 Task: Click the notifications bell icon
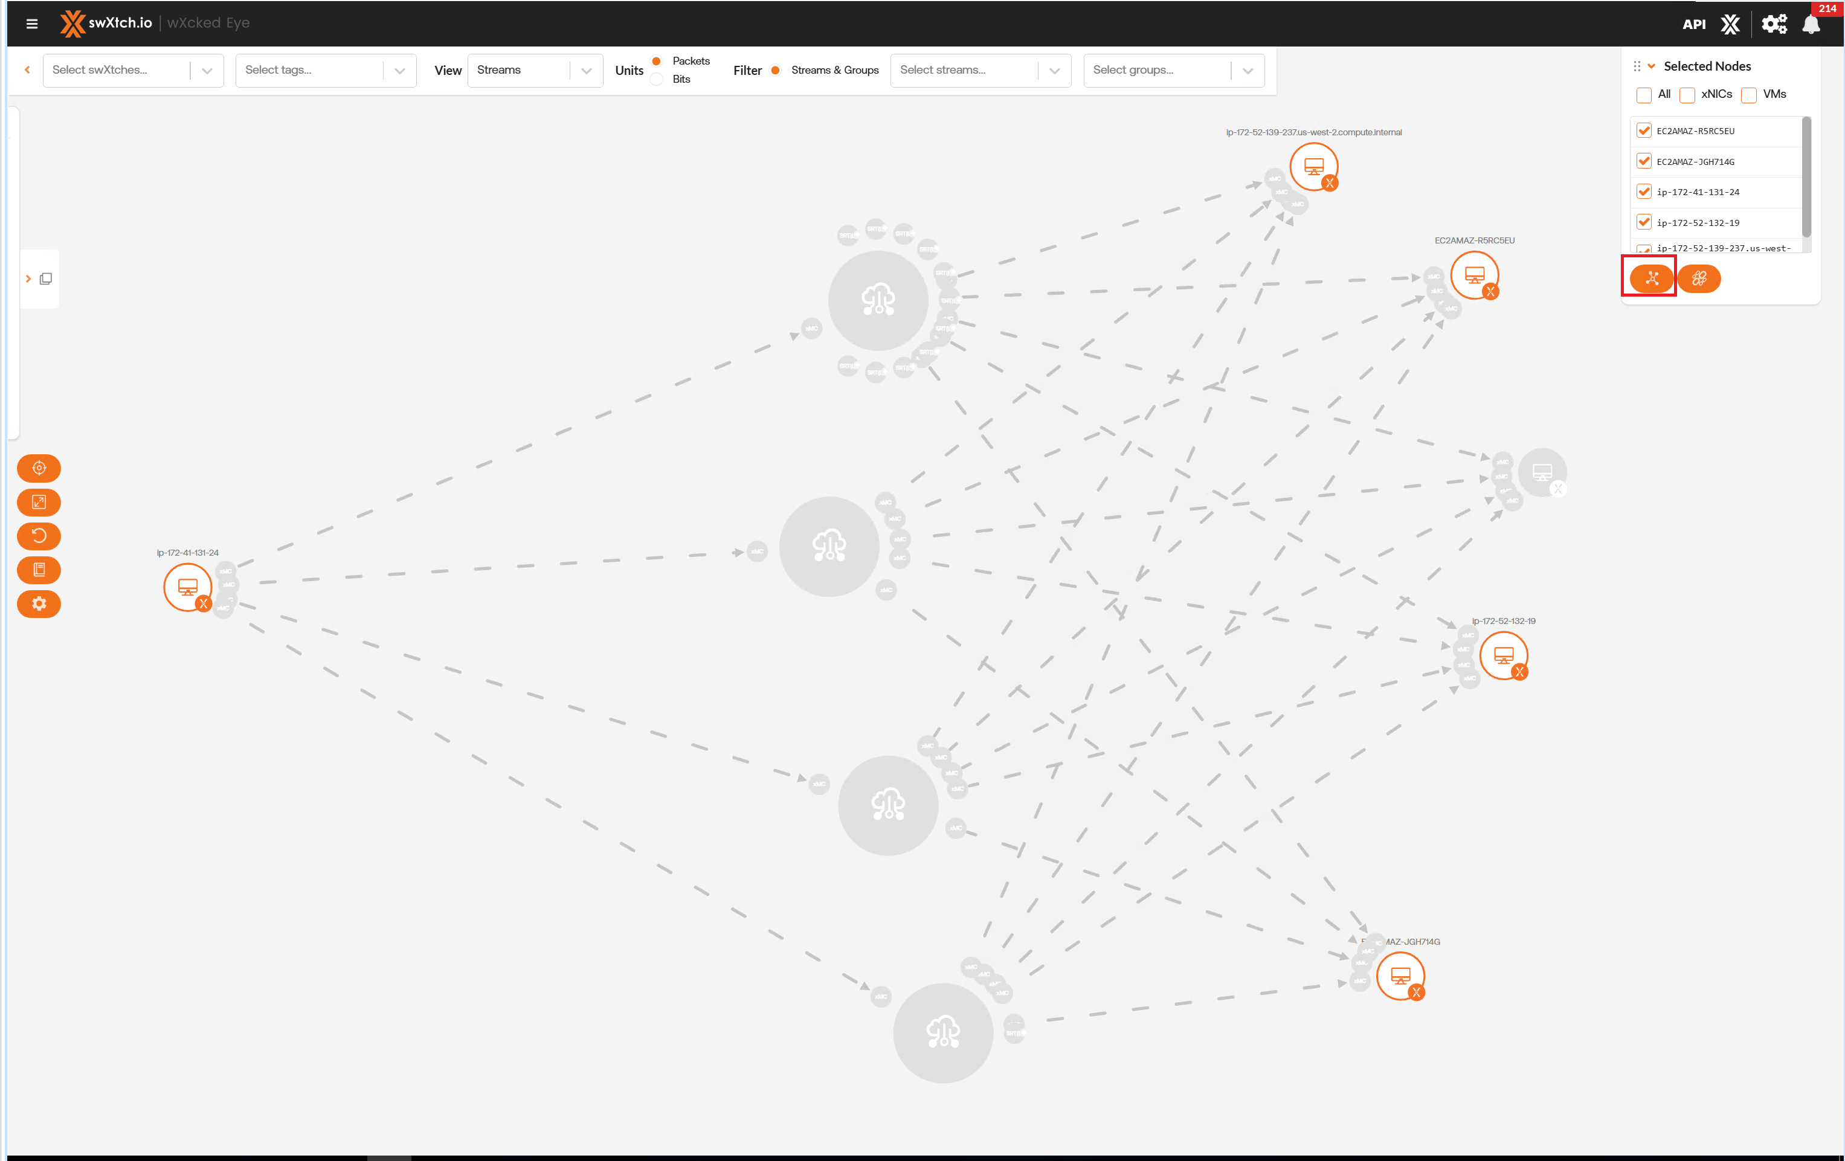[x=1811, y=25]
